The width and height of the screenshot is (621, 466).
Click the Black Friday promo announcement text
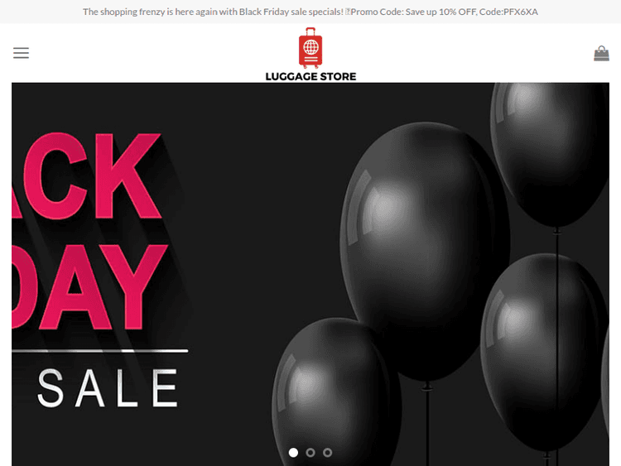(x=213, y=12)
